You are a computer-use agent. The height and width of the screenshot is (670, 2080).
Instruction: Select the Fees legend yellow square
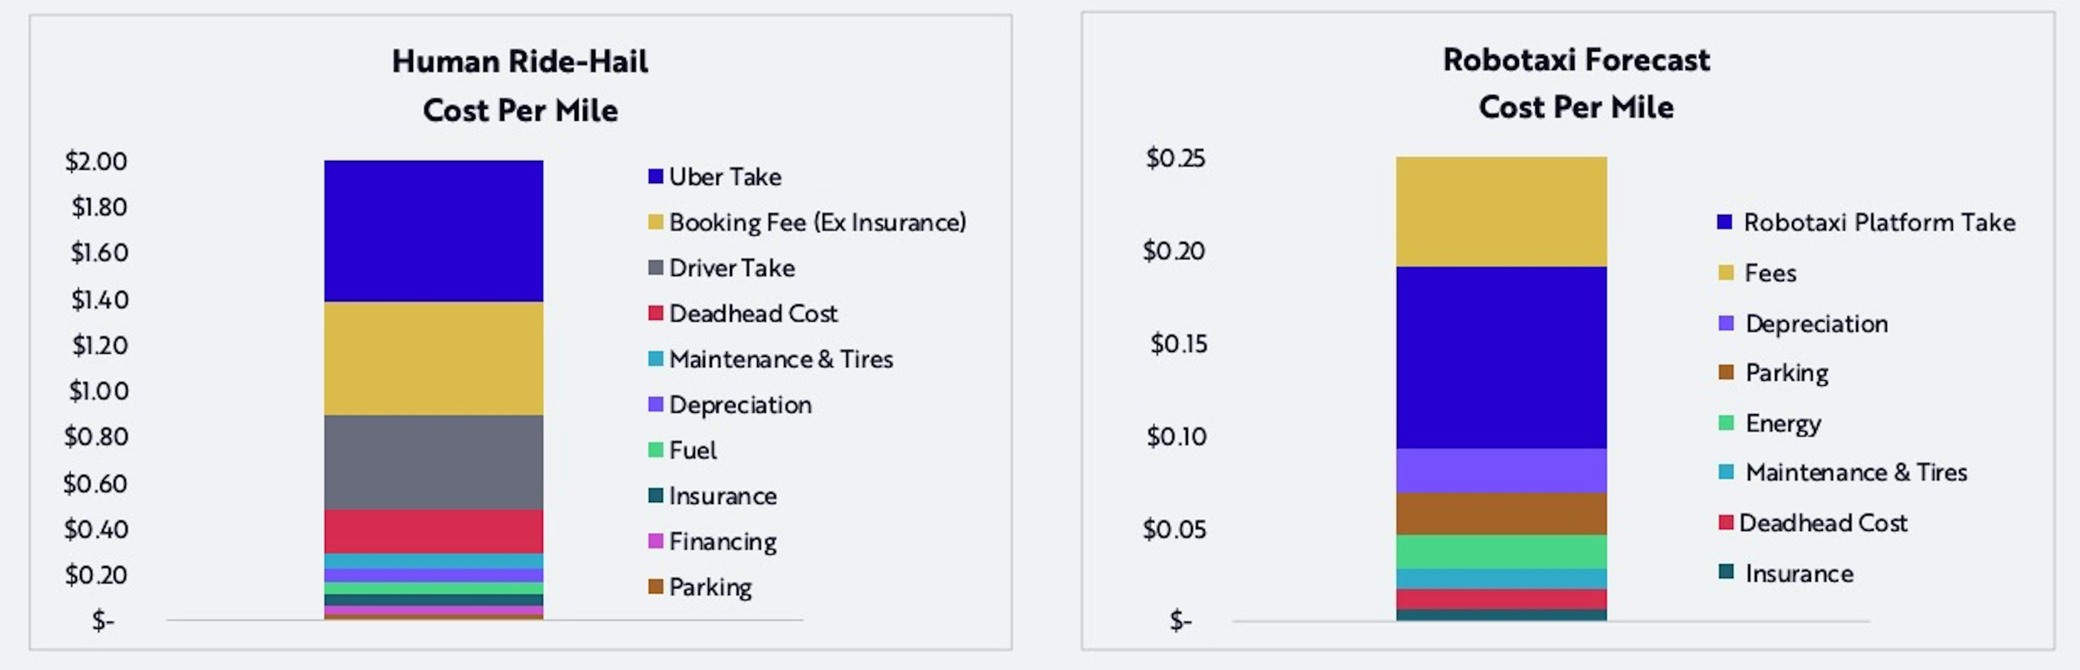[x=1726, y=272]
